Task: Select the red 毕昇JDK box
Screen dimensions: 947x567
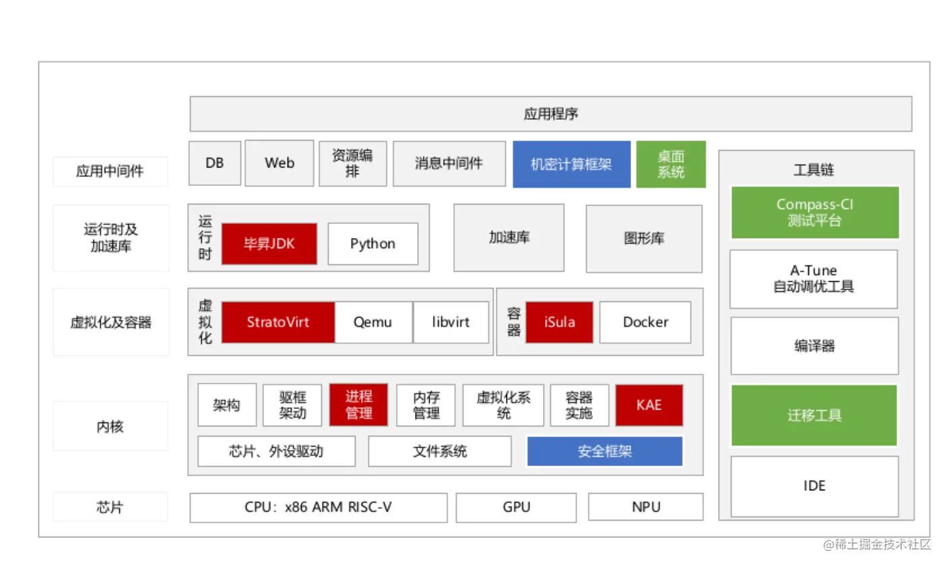Action: click(x=269, y=243)
